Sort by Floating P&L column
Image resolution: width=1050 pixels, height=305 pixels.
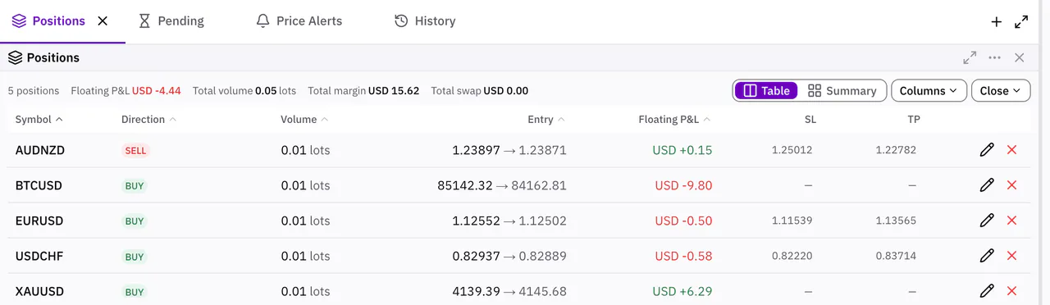coord(675,120)
